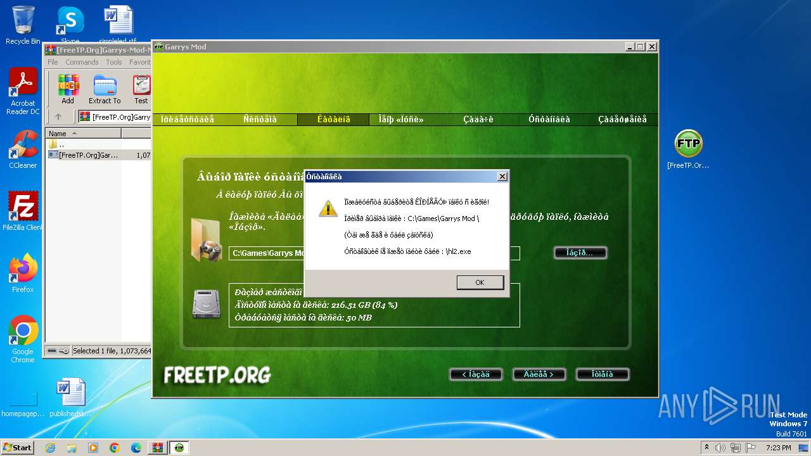
Task: Open FileZilla Client desktop shortcut
Action: (23, 212)
